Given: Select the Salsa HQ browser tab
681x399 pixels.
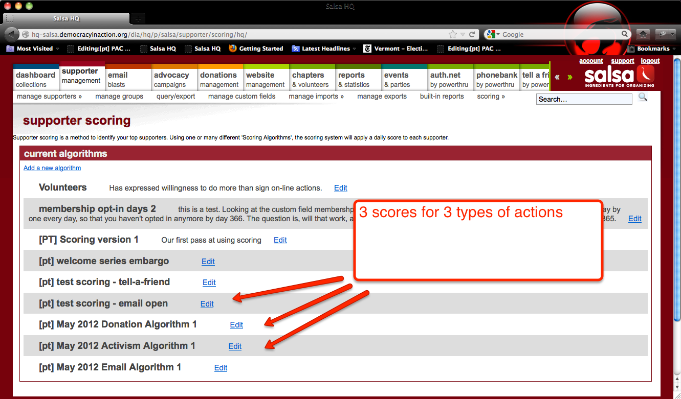Looking at the screenshot, I should click(x=65, y=18).
